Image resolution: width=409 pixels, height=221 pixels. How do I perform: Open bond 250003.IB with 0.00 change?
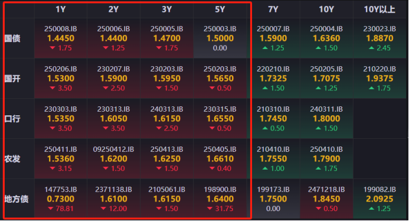click(220, 38)
